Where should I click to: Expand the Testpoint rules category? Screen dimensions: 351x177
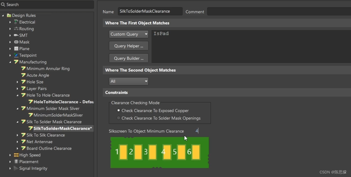pos(10,55)
